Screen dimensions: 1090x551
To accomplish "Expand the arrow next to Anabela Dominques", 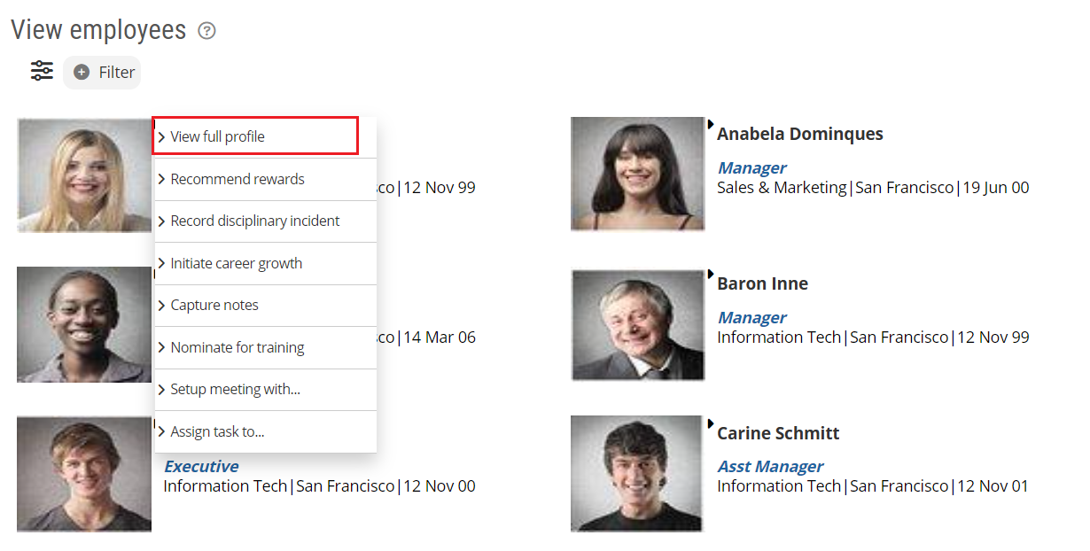I will [711, 125].
